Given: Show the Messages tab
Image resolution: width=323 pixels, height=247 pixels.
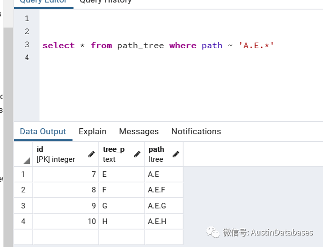Looking at the screenshot, I should click(x=138, y=131).
